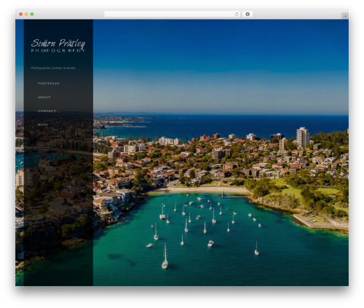The height and width of the screenshot is (308, 364).
Task: Open a new tab with plus button
Action: [345, 16]
